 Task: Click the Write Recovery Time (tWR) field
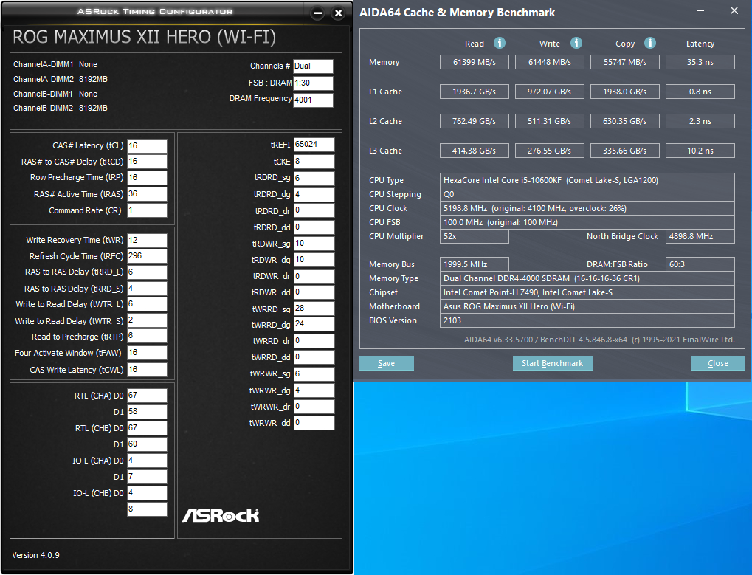pyautogui.click(x=148, y=241)
